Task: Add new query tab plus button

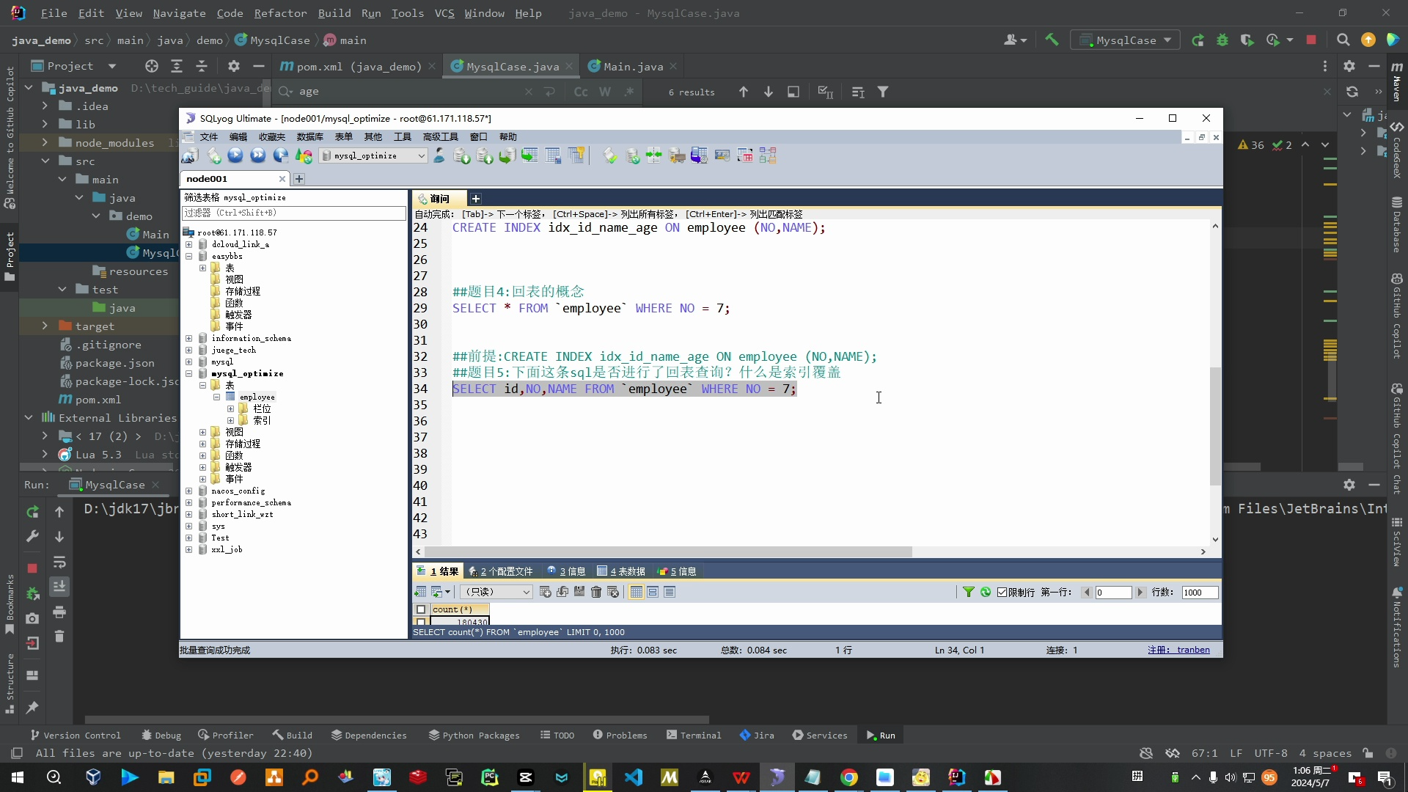Action: pos(475,199)
